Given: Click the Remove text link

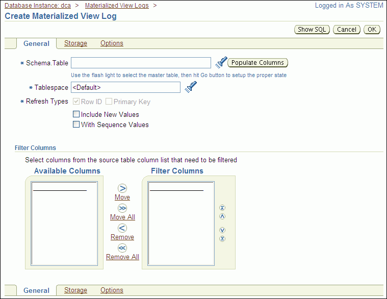Looking at the screenshot, I should 122,237.
